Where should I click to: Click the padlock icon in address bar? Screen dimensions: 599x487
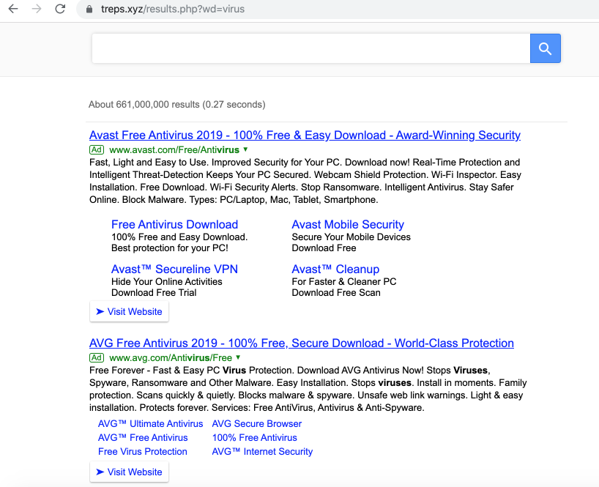click(x=90, y=10)
